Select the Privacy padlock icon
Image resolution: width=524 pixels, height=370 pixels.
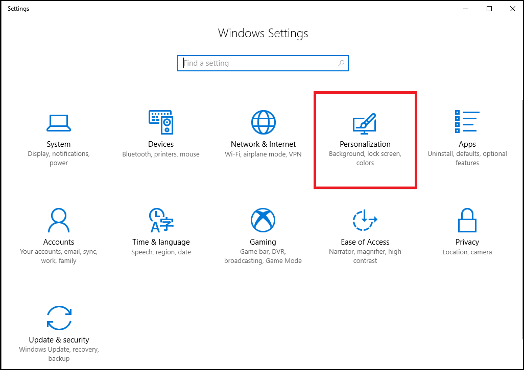(467, 220)
